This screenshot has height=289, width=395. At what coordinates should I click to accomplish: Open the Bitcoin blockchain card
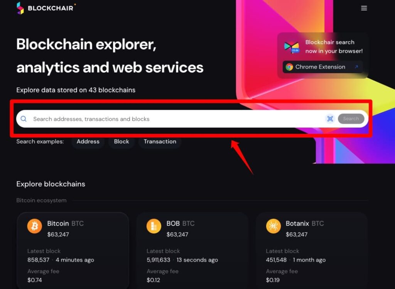coord(73,250)
